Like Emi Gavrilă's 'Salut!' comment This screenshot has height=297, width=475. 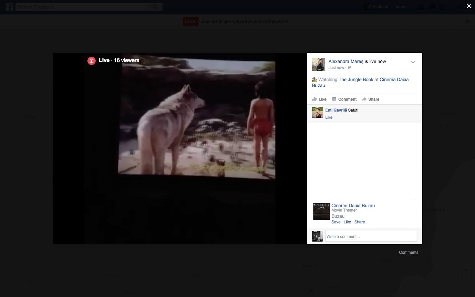(x=329, y=117)
